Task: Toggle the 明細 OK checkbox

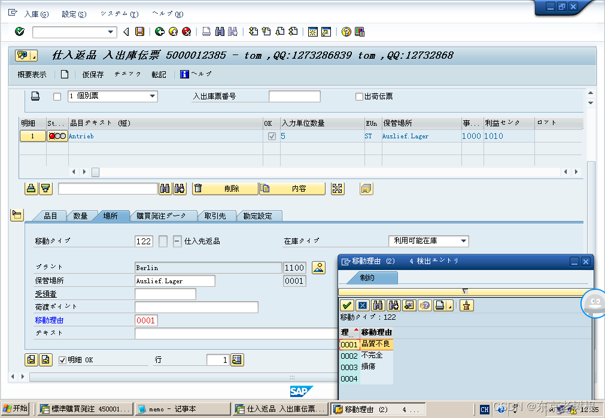Action: pos(63,360)
